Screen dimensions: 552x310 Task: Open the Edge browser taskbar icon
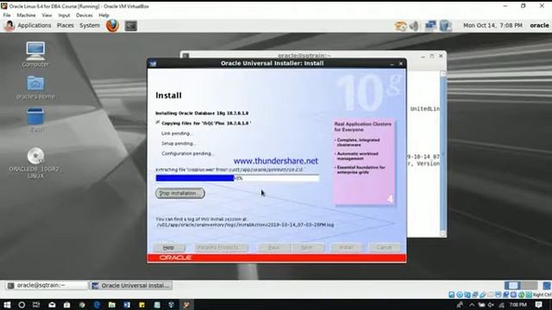97,305
